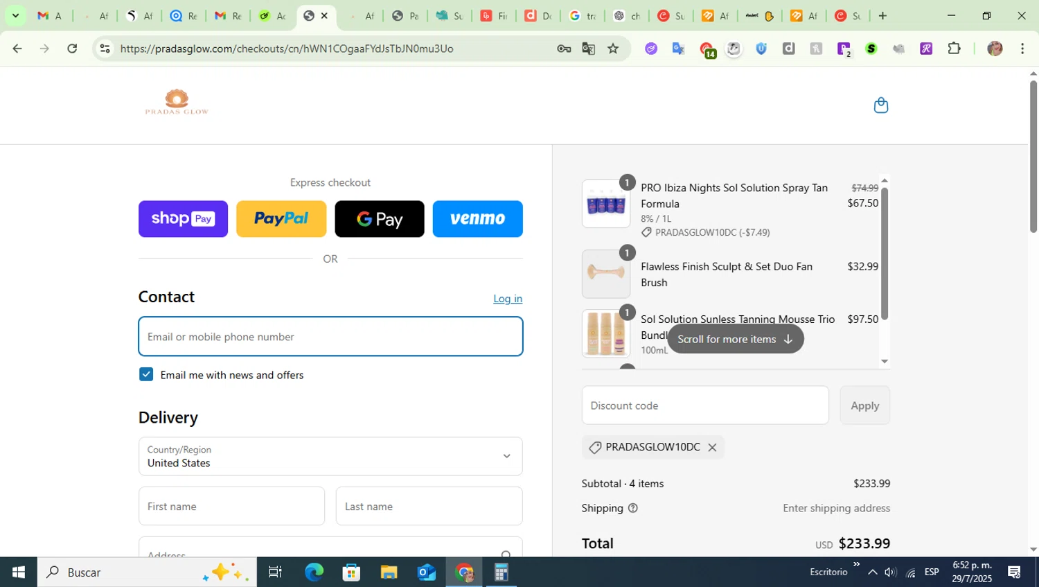Click the Pradas Glow logo
The width and height of the screenshot is (1039, 587).
pyautogui.click(x=177, y=102)
